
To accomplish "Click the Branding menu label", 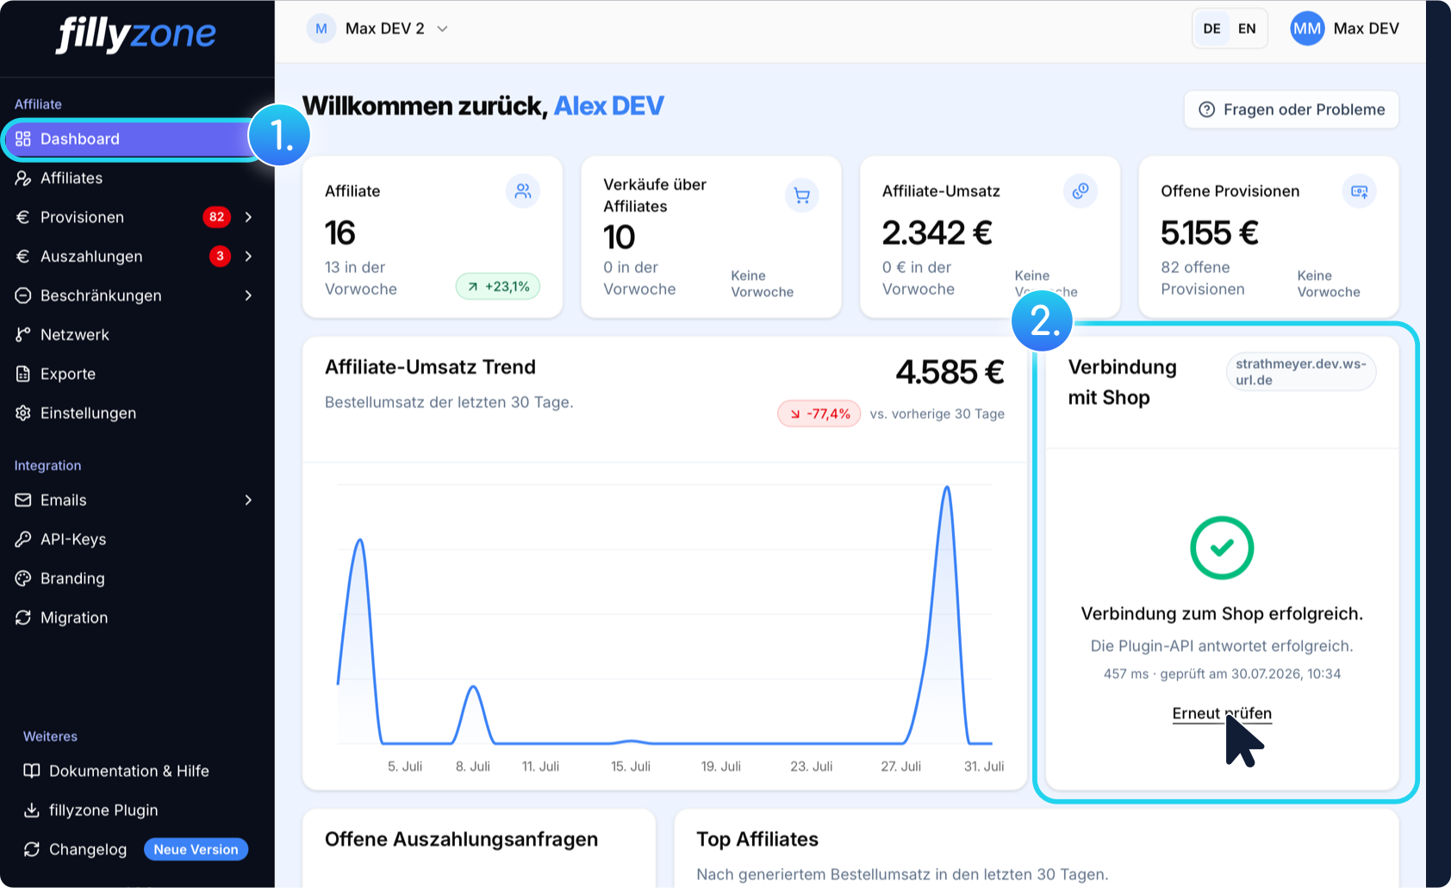I will pyautogui.click(x=72, y=579).
